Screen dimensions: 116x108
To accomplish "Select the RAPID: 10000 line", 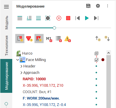I will tap(34, 79).
